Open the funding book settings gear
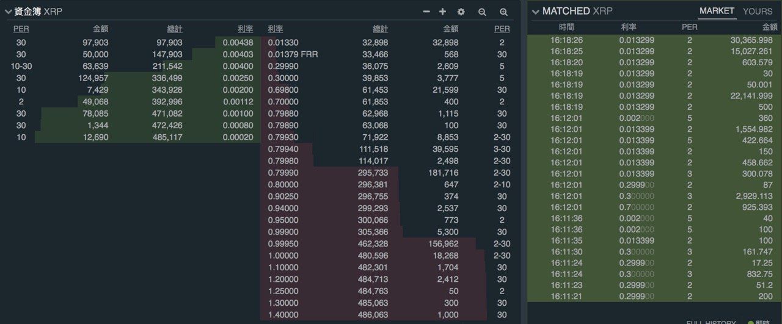 tap(461, 12)
